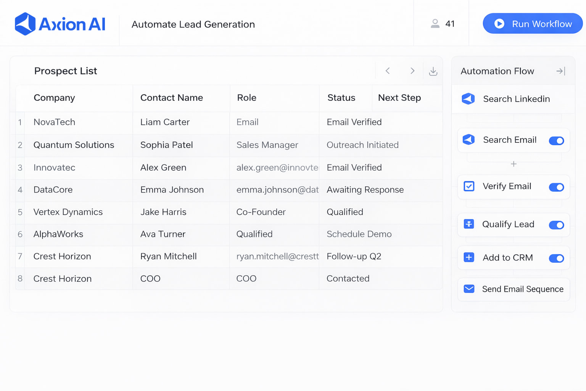The image size is (586, 391).
Task: Collapse the Automation Flow panel
Action: tap(560, 71)
